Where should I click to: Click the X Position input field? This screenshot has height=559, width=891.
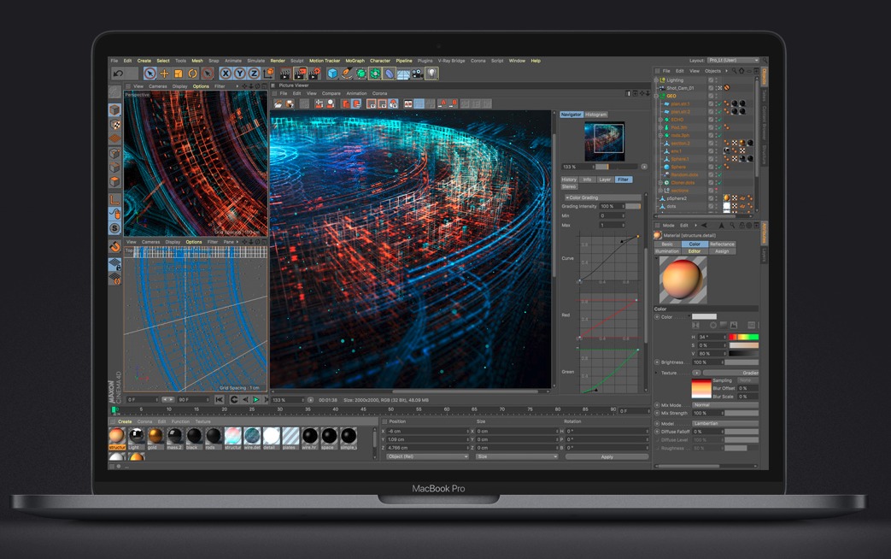[x=427, y=432]
